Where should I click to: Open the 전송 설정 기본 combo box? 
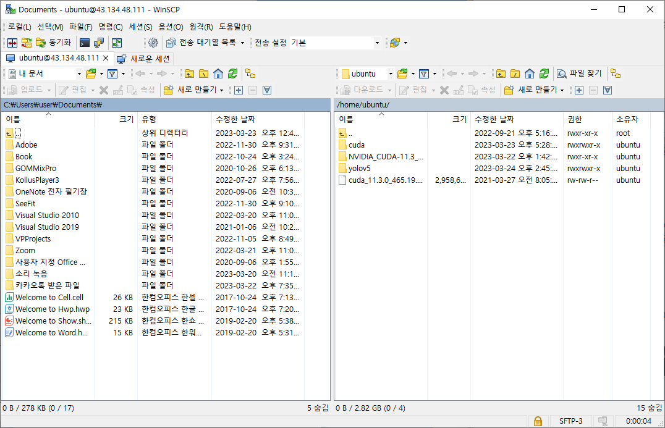click(335, 43)
